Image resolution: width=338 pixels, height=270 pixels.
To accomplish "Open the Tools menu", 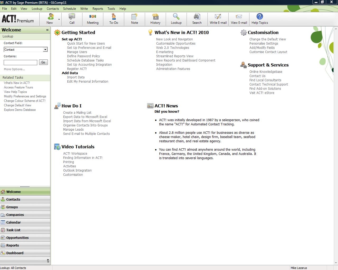I will tap(111, 9).
